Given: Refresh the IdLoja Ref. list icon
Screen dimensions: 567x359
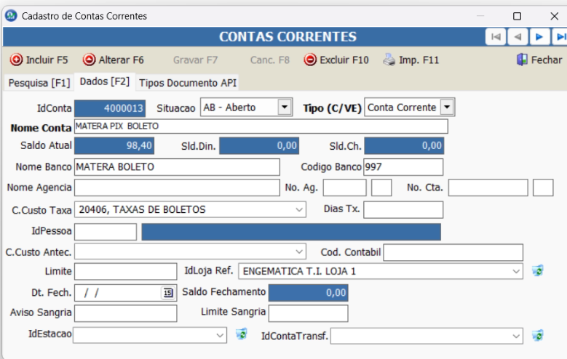Looking at the screenshot, I should click(x=538, y=271).
